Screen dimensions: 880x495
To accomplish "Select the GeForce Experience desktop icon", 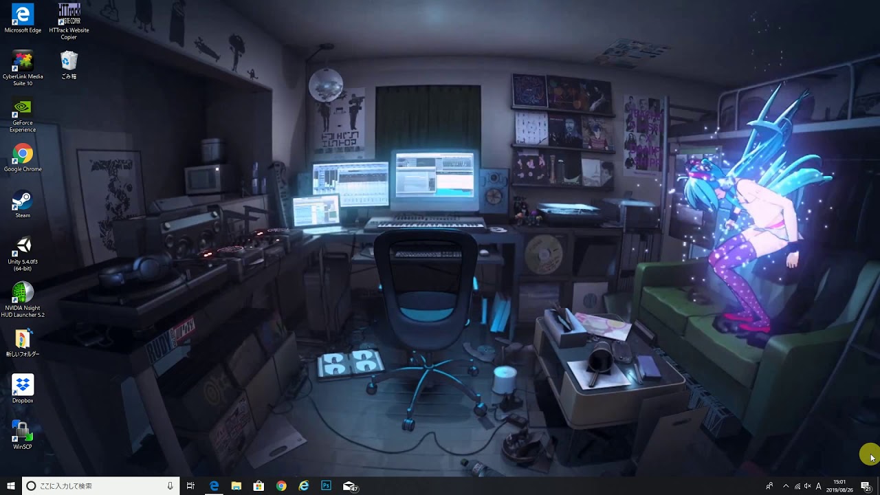I will 23,115.
